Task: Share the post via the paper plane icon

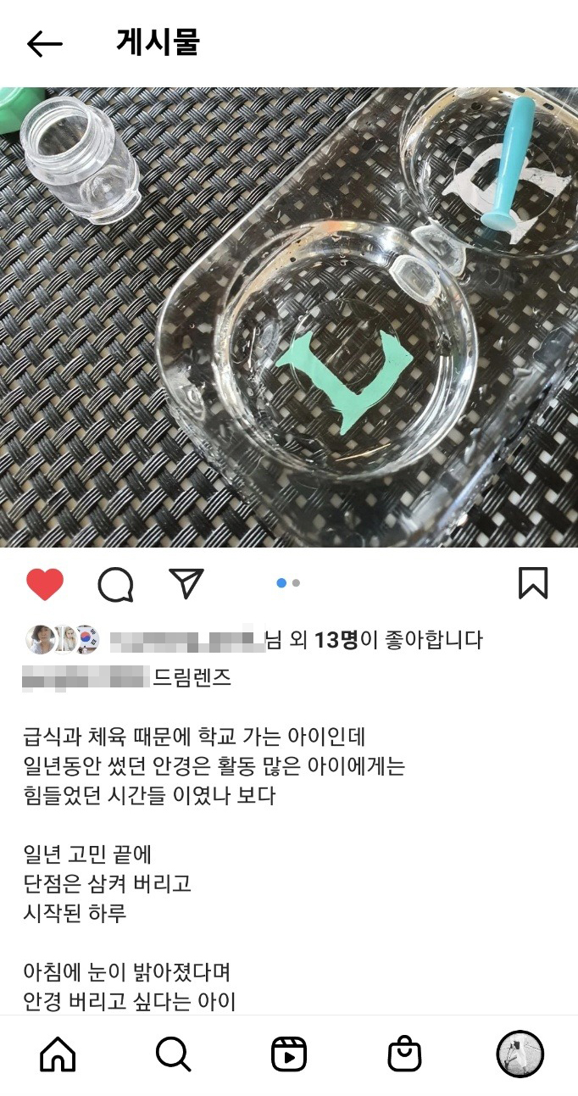Action: 186,582
